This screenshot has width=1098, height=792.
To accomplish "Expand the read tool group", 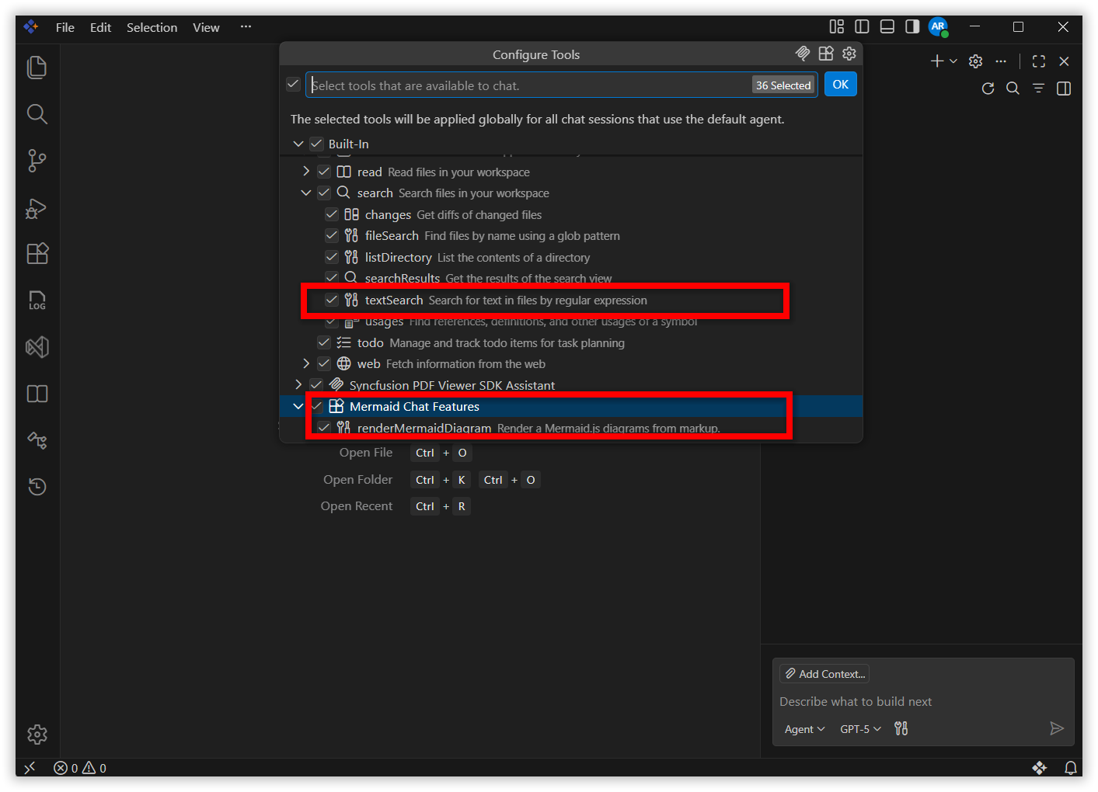I will 306,172.
